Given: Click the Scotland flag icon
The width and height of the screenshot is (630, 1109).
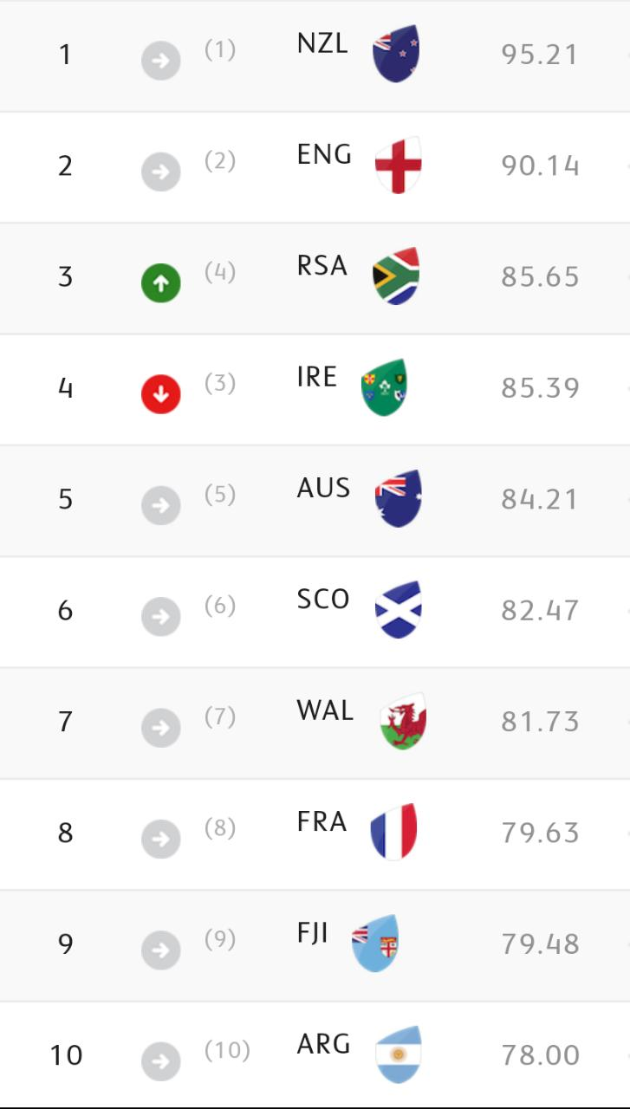Looking at the screenshot, I should 398,609.
